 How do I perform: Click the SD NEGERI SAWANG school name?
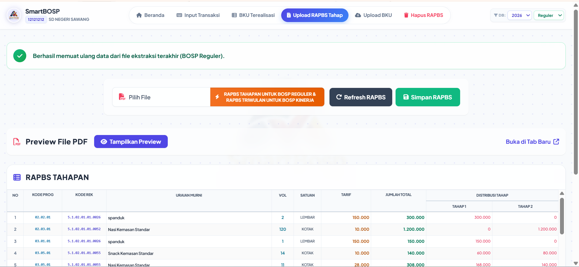69,19
